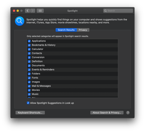Show all preferences grid icon
The height and width of the screenshot is (132, 145).
point(40,11)
